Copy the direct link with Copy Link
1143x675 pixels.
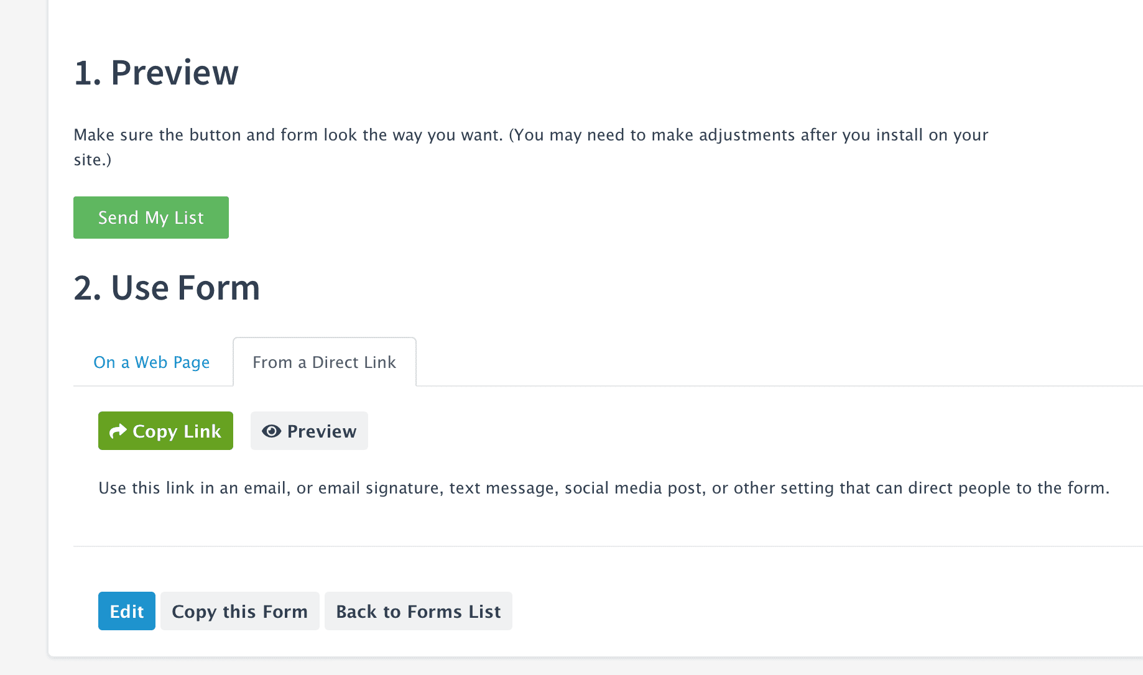pos(165,431)
